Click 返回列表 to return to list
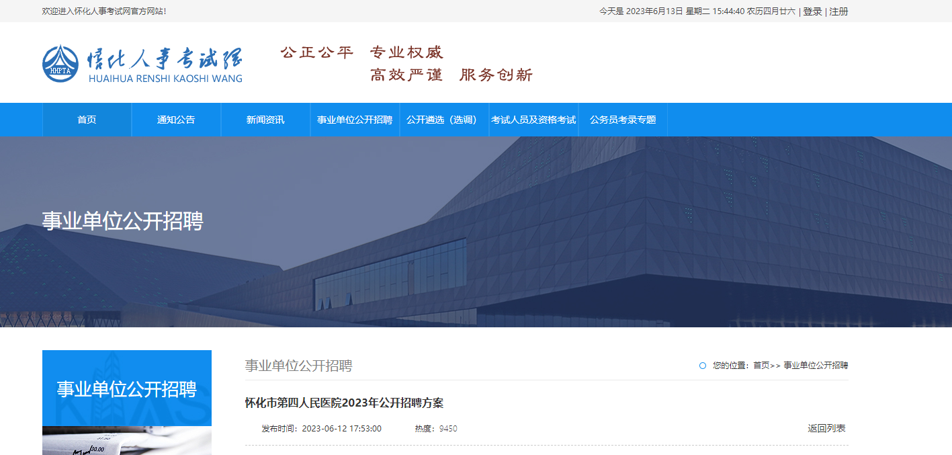Image resolution: width=952 pixels, height=455 pixels. coord(826,428)
